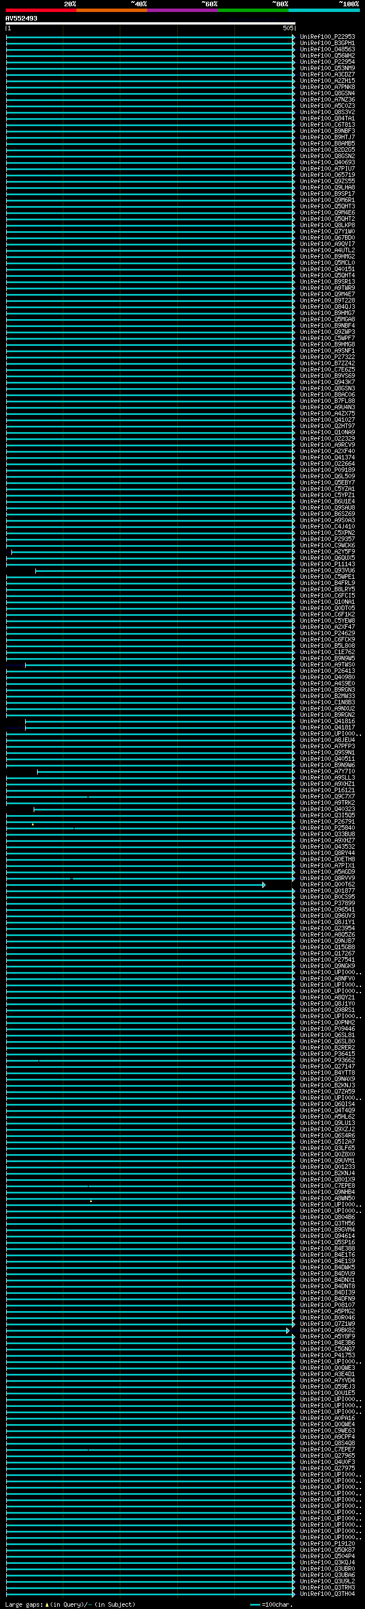
Task: Select UniRef100_Q41817 label
Action: click(327, 727)
